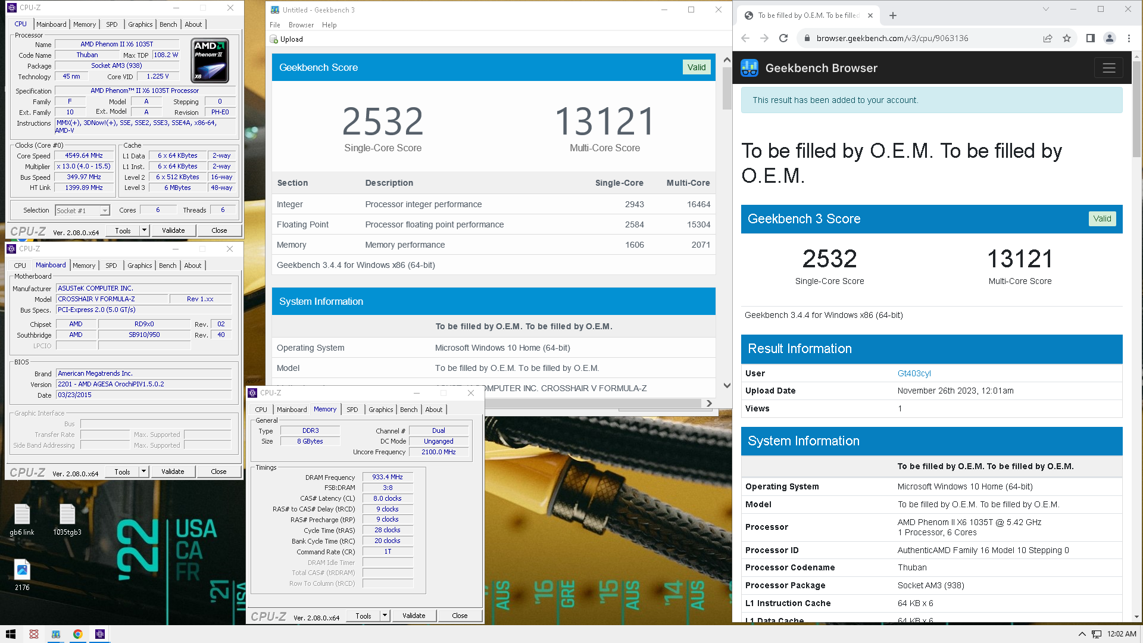Click the Geekbench icon in taskbar
The height and width of the screenshot is (643, 1143).
[55, 634]
